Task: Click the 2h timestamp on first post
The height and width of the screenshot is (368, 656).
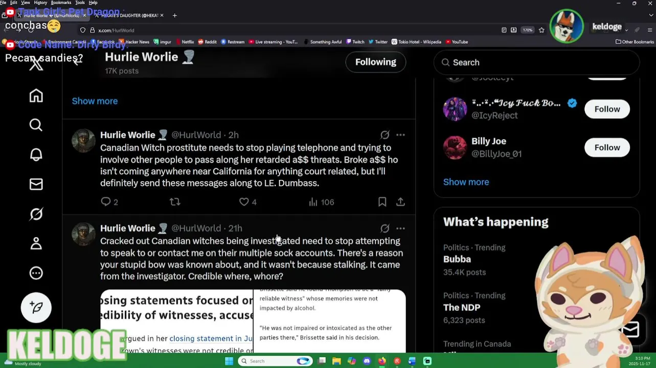Action: [233, 135]
